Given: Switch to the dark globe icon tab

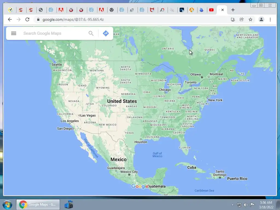Looking at the screenshot, I should coord(41,10).
